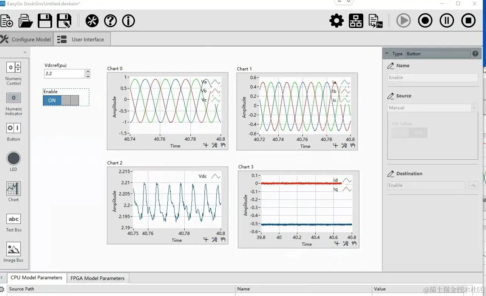Viewport: 486px width, 296px height.
Task: Save the project with the floppy disk icon
Action: pos(45,21)
